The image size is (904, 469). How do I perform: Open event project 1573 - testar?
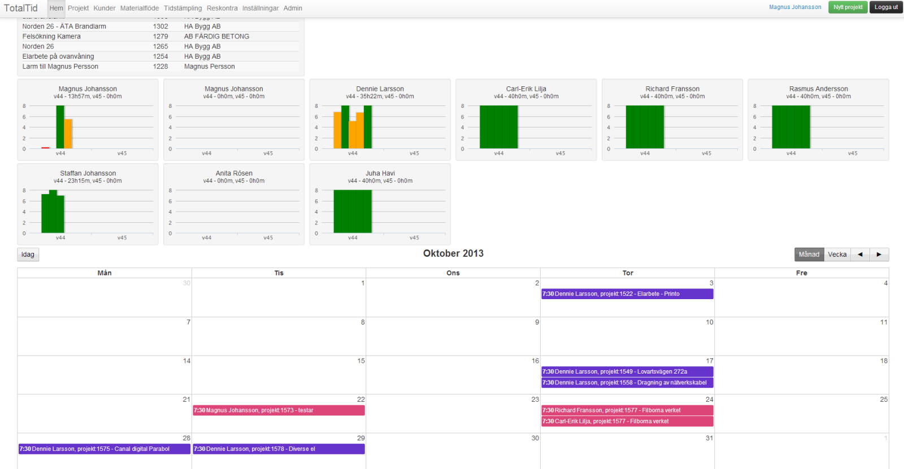[x=279, y=410]
